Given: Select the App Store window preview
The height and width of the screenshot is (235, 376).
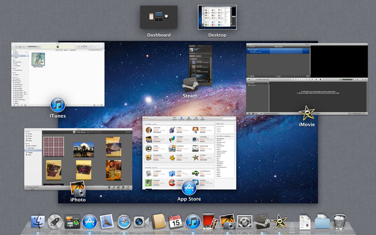Looking at the screenshot, I should pos(189,153).
